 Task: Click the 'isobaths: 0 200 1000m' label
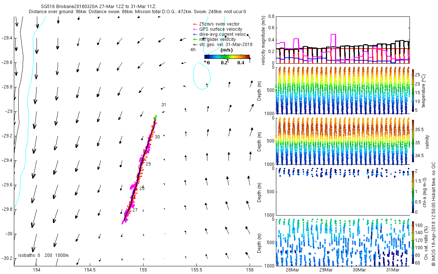[43, 255]
